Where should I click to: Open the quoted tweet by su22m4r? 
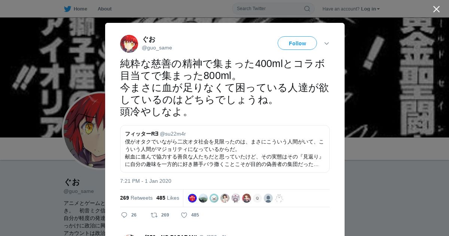pos(225,149)
